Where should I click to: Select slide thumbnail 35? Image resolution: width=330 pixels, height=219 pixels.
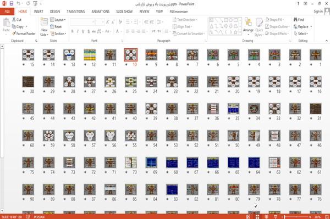(233, 109)
